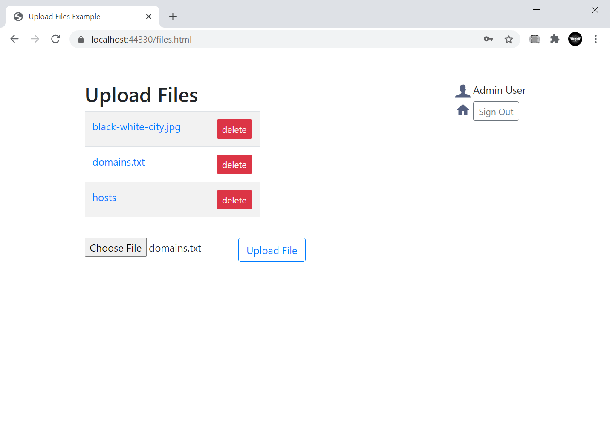Open a new browser tab
This screenshot has height=424, width=610.
173,16
